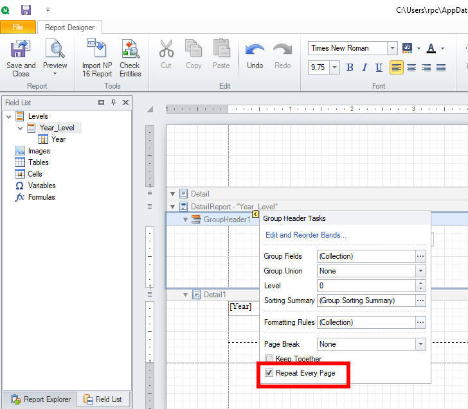Click the quick-access save floppy icon
Viewport: 468px width, 409px height.
26,10
